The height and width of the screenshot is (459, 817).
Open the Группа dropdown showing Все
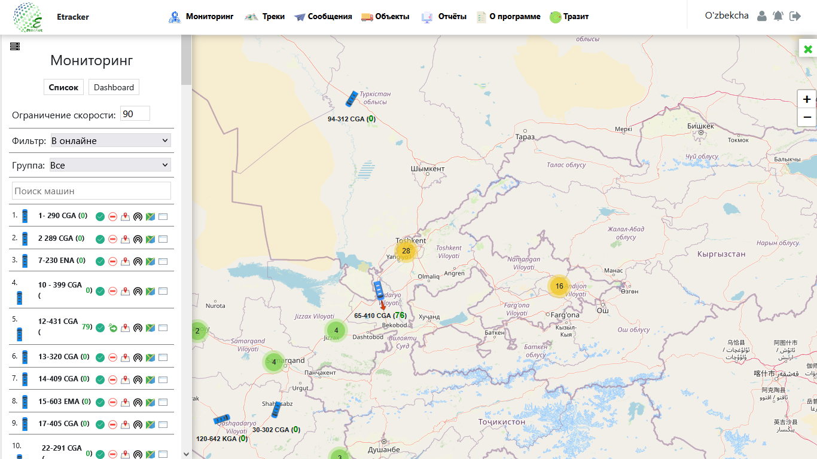coord(110,165)
